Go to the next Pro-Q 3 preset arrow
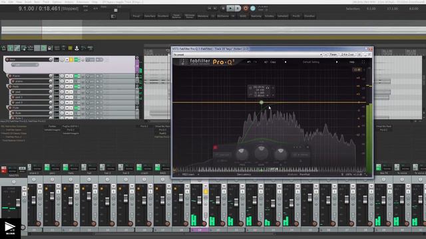Screen dimensions: 426x239 [x=337, y=62]
